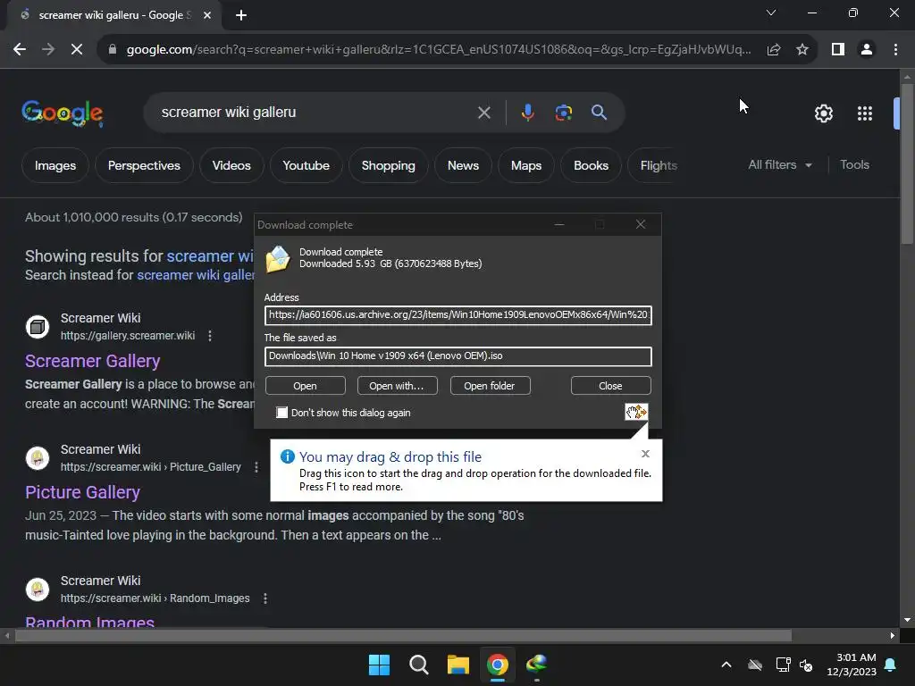Close the Download complete dialog window
The width and height of the screenshot is (915, 686).
640,224
